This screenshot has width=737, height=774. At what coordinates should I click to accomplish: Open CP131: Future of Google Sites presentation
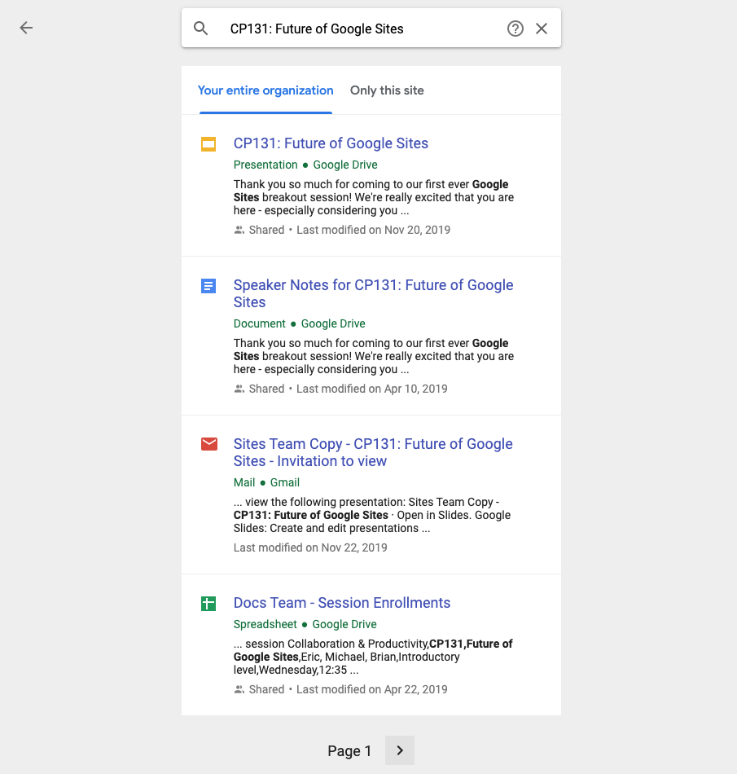[x=331, y=143]
